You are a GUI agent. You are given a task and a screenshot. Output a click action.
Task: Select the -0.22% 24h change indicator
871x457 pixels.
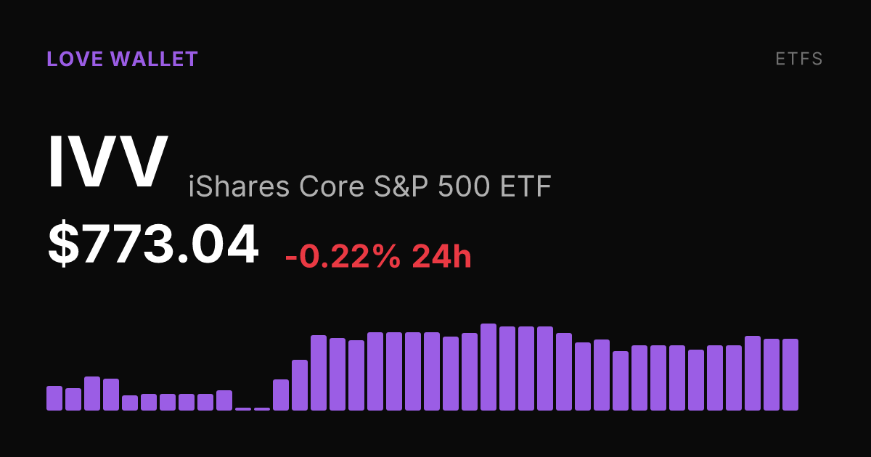tap(378, 256)
